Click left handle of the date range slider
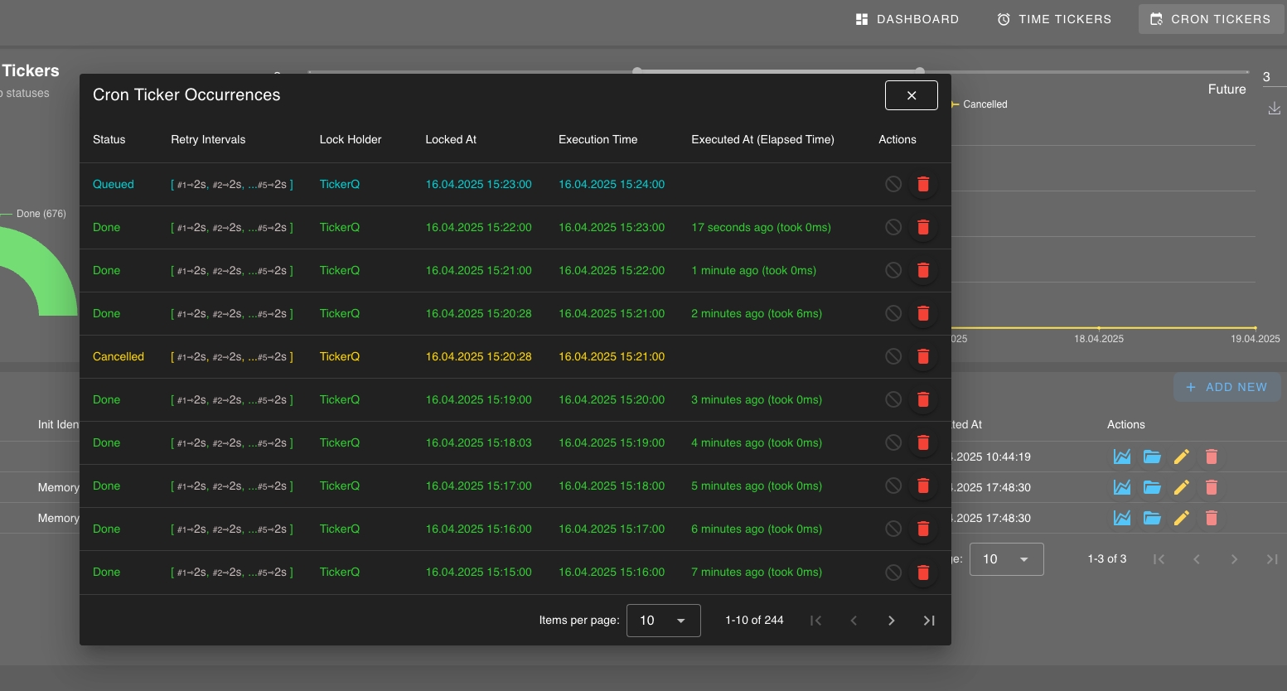1287x691 pixels. [x=637, y=71]
